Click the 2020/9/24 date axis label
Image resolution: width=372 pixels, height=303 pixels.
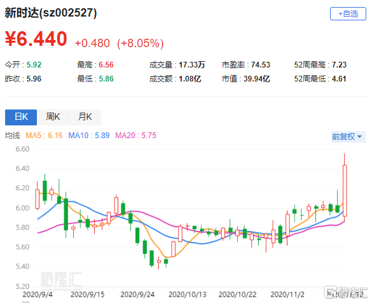tap(137, 295)
